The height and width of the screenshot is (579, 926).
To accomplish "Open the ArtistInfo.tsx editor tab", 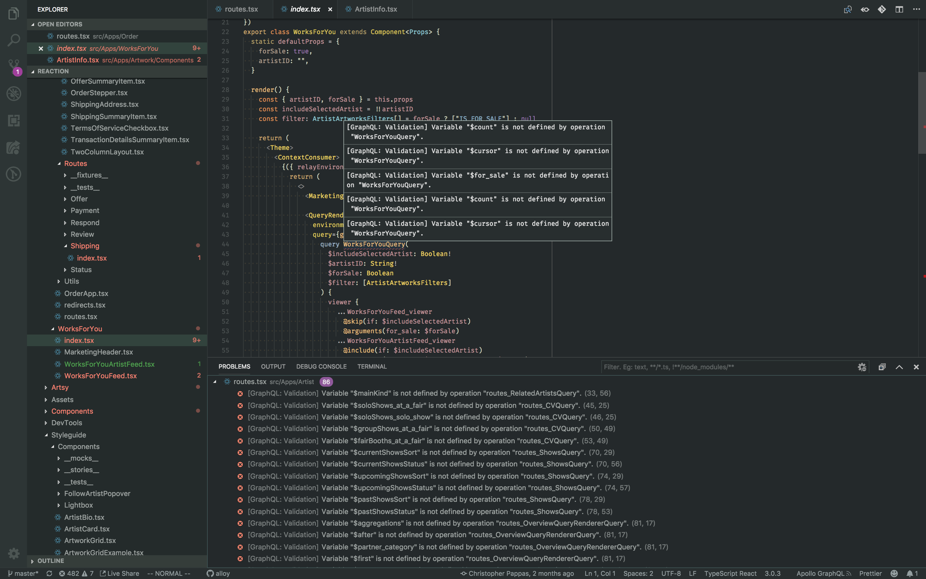I will (375, 9).
